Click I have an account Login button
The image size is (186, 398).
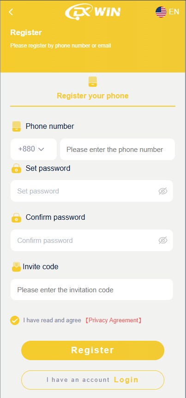point(93,380)
